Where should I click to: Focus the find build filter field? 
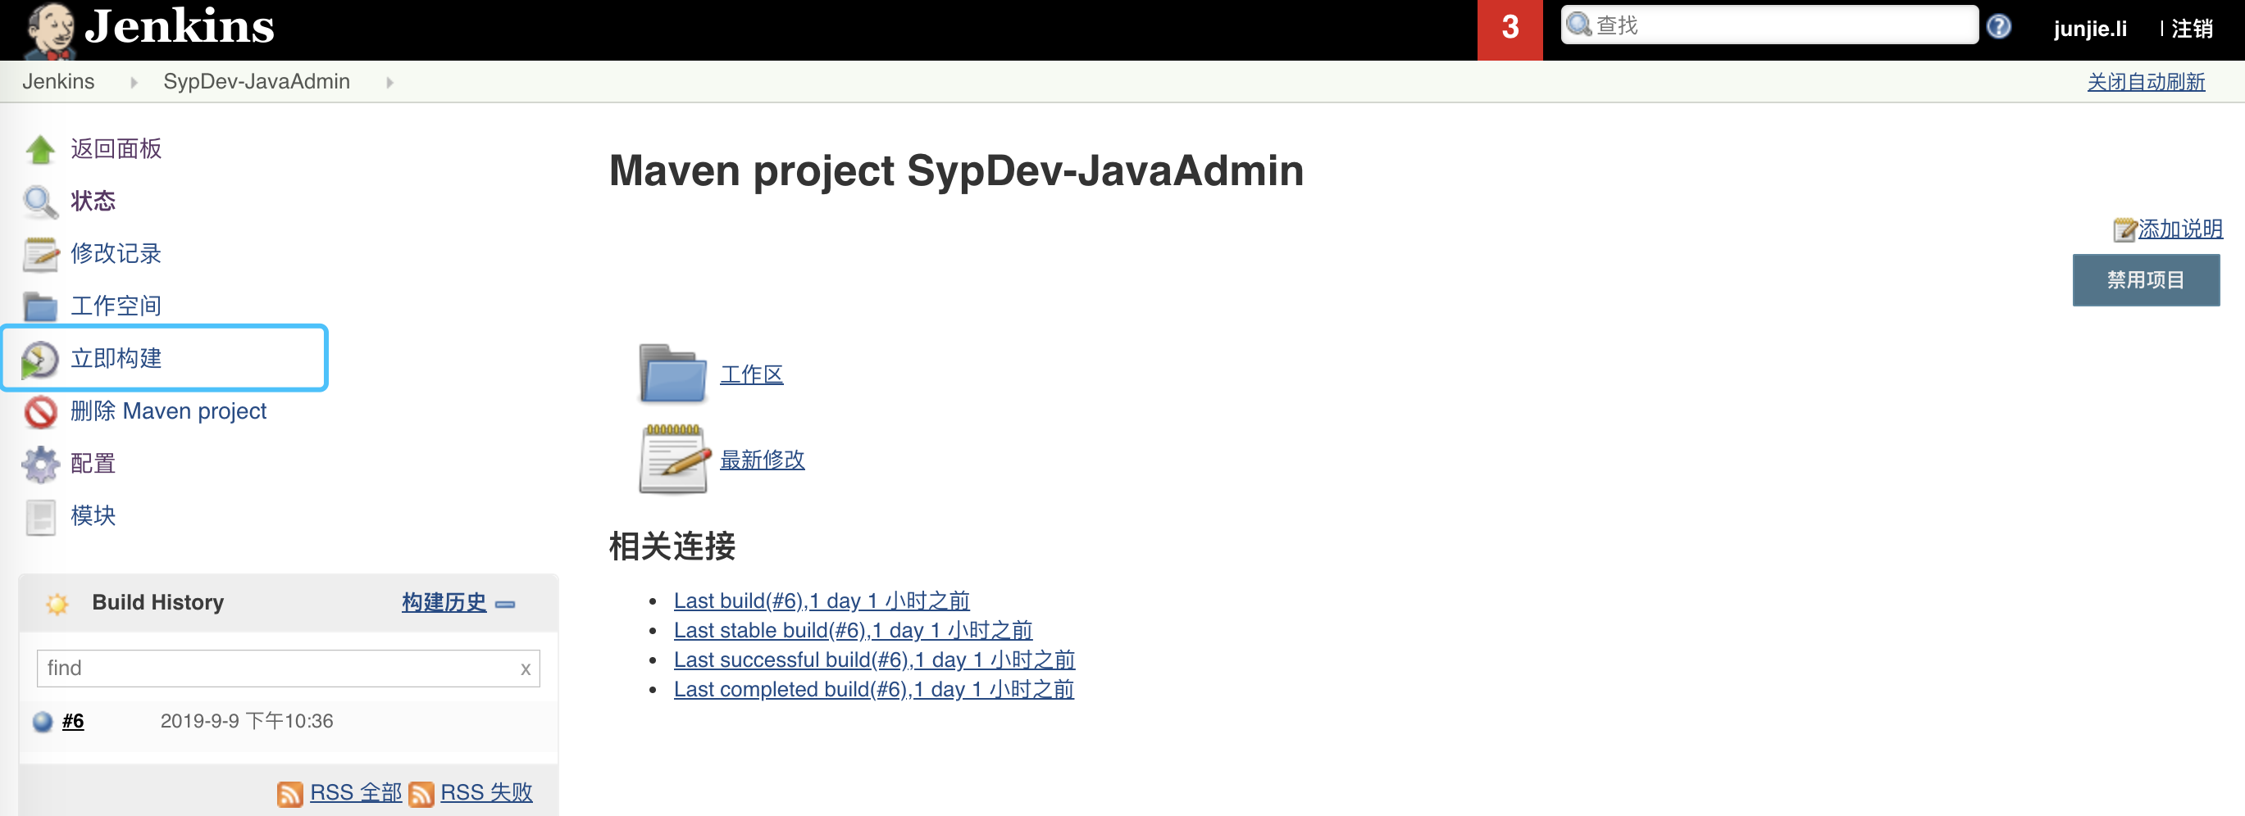tap(288, 668)
